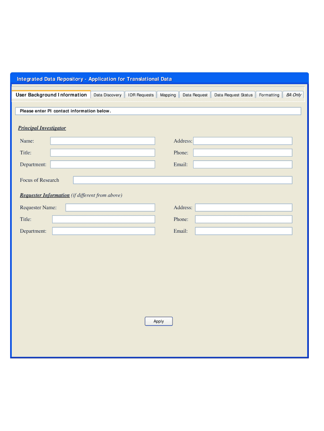This screenshot has width=324, height=431.
Task: Open the IDR Requests tab
Action: 141,95
